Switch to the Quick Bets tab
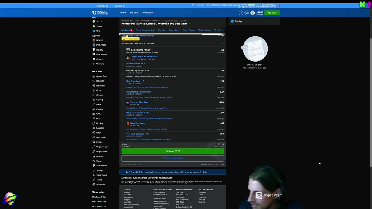 click(174, 30)
